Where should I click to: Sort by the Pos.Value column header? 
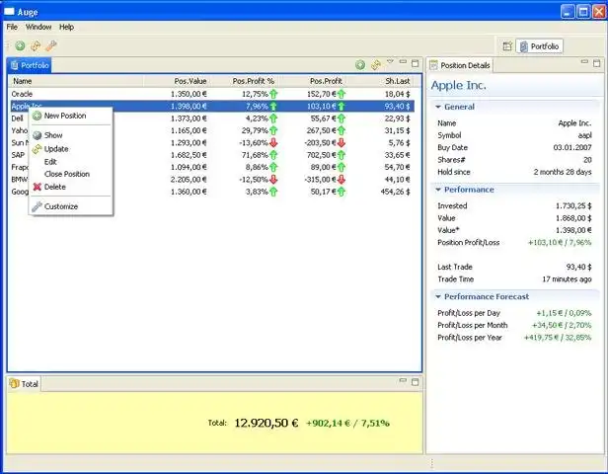[177, 81]
